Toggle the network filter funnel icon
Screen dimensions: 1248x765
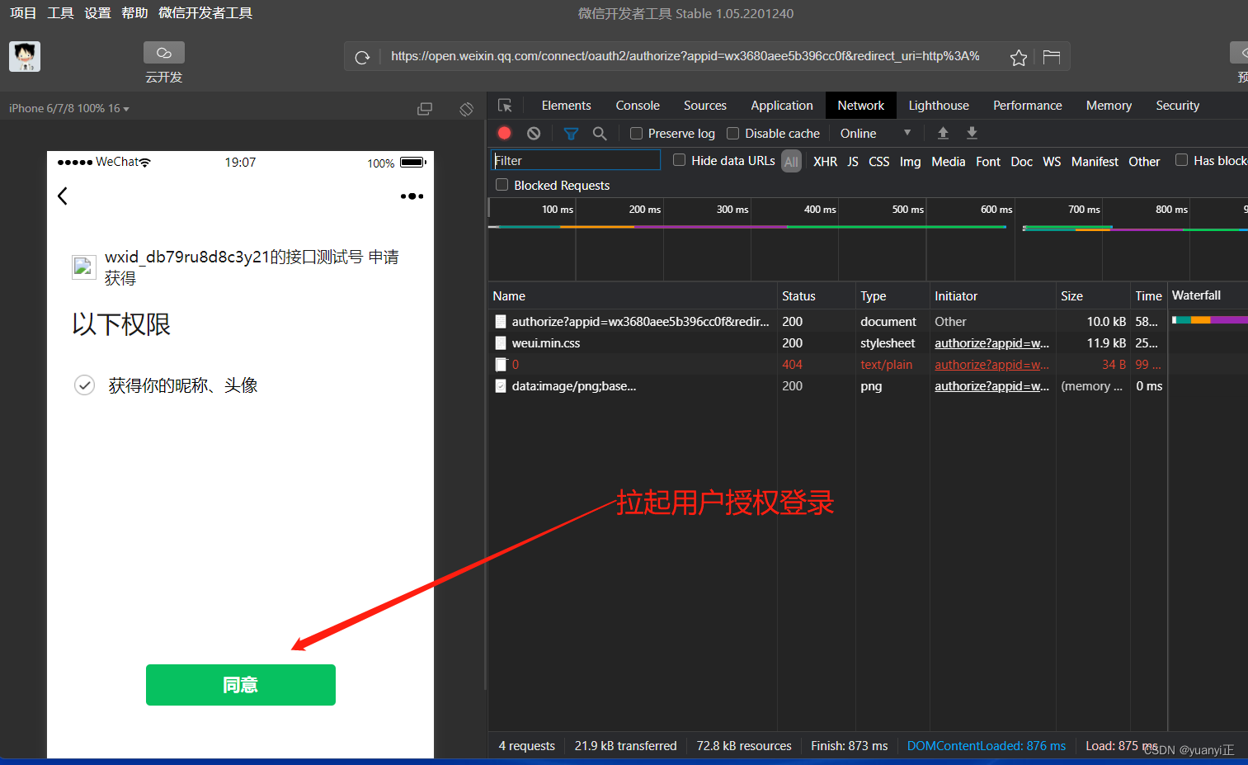(x=571, y=133)
